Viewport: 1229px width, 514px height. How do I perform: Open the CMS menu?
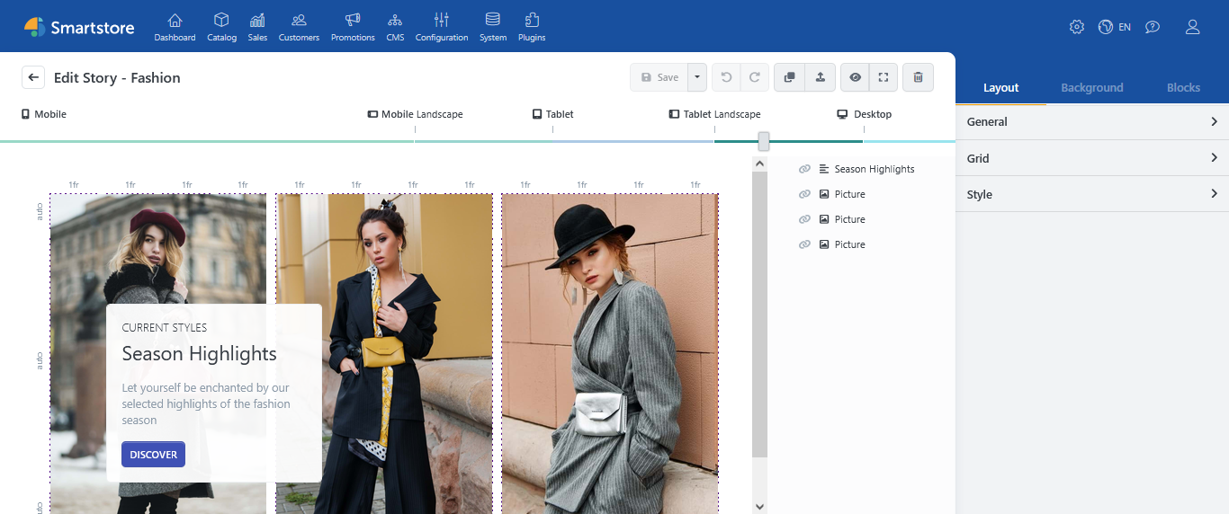click(395, 27)
